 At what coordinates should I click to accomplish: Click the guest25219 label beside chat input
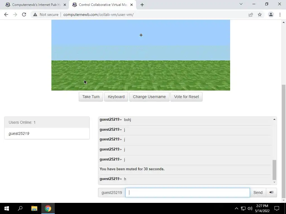(x=112, y=193)
